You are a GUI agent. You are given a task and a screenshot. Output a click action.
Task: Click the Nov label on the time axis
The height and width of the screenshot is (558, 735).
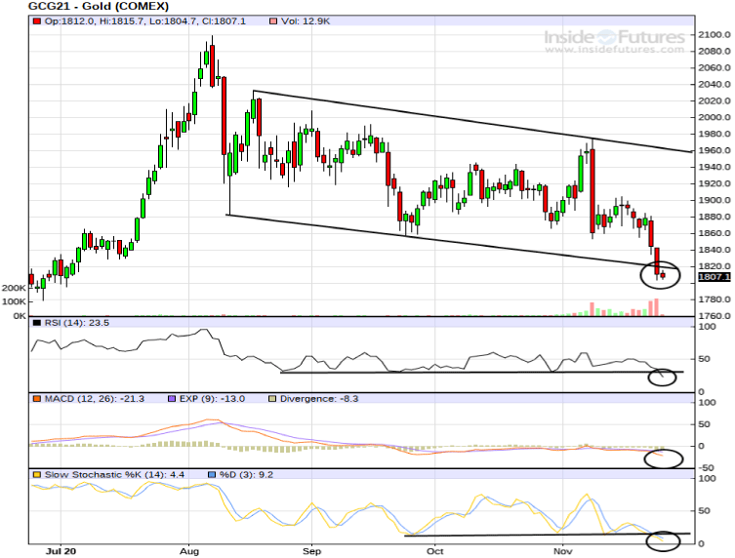[564, 550]
